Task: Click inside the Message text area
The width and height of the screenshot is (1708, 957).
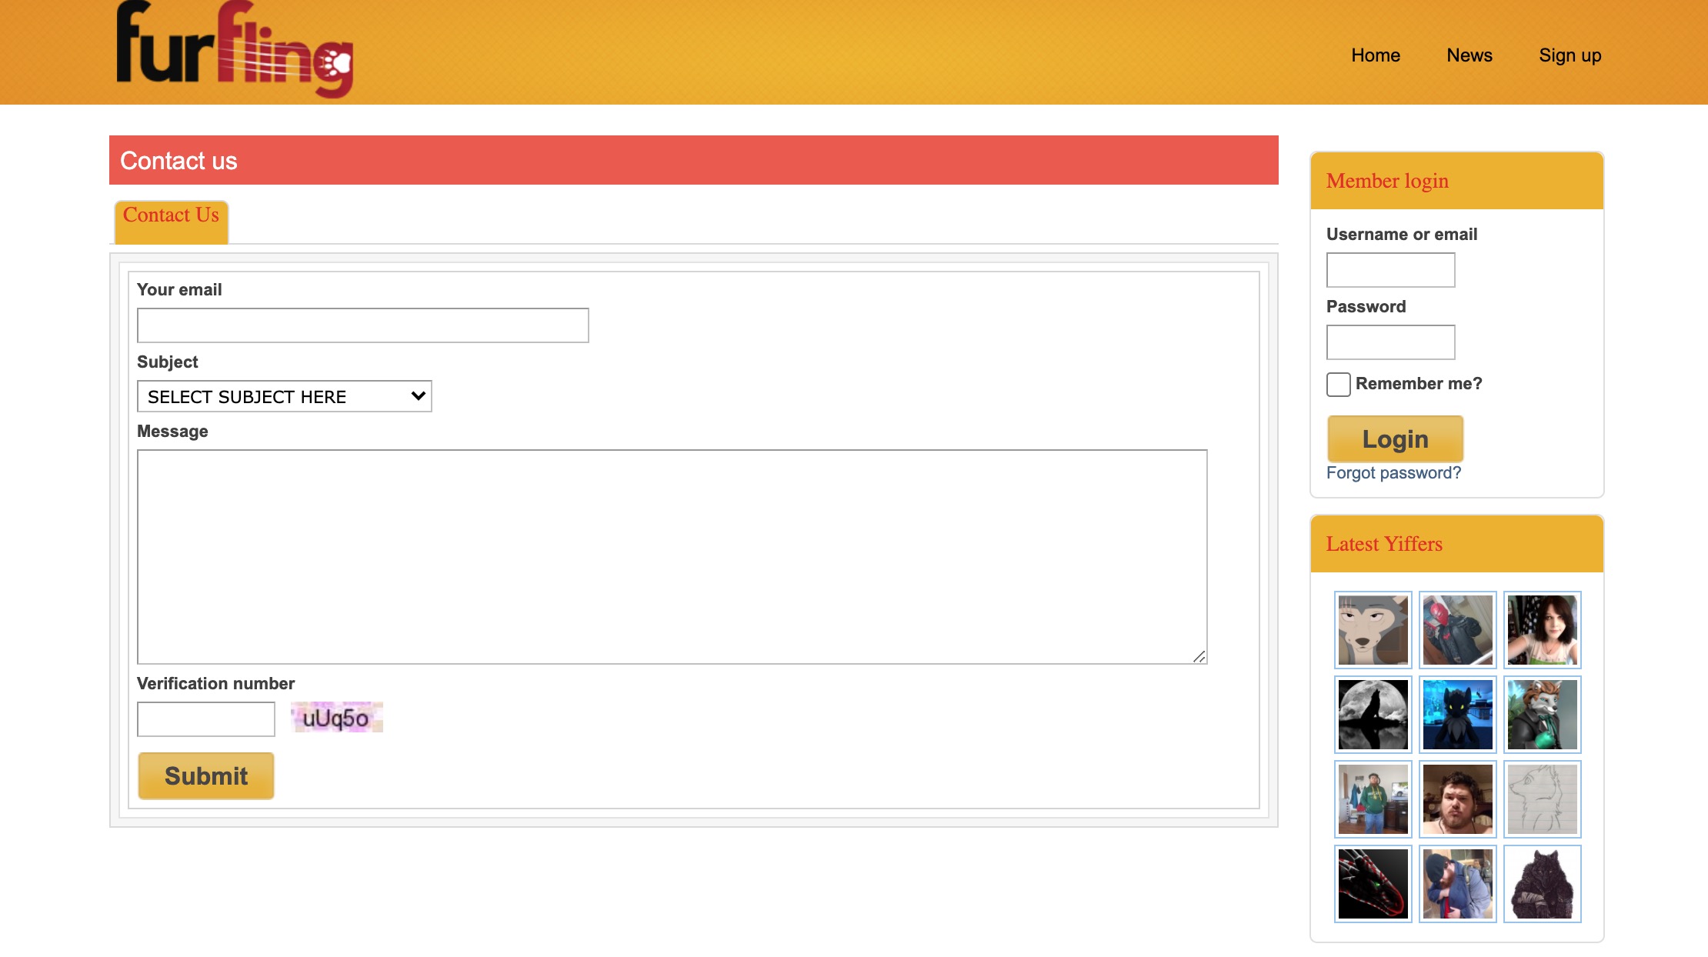Action: pos(672,557)
